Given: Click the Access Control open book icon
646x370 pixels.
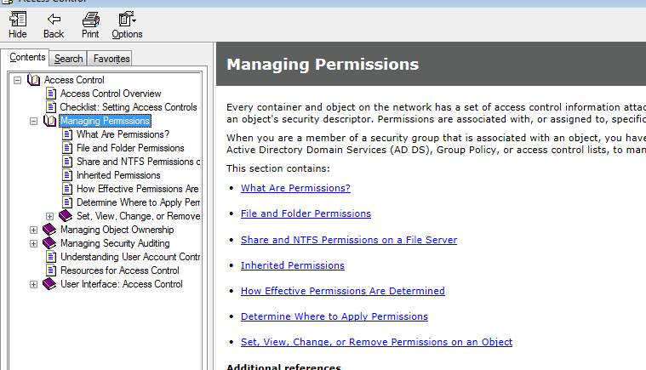Looking at the screenshot, I should (x=34, y=80).
